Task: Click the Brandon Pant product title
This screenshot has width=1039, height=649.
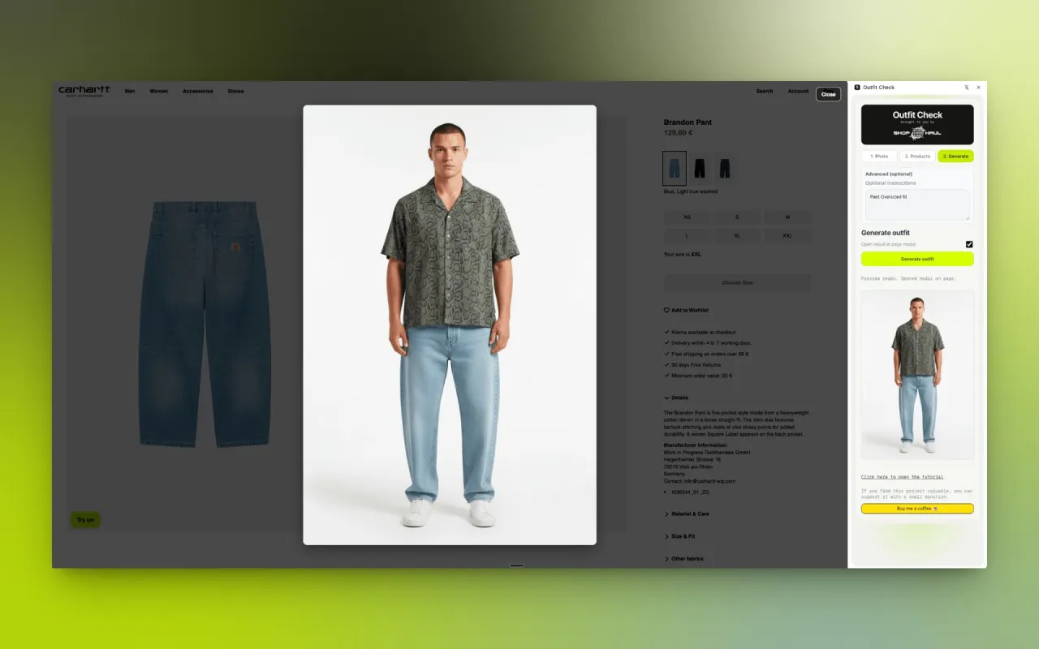Action: pyautogui.click(x=688, y=122)
